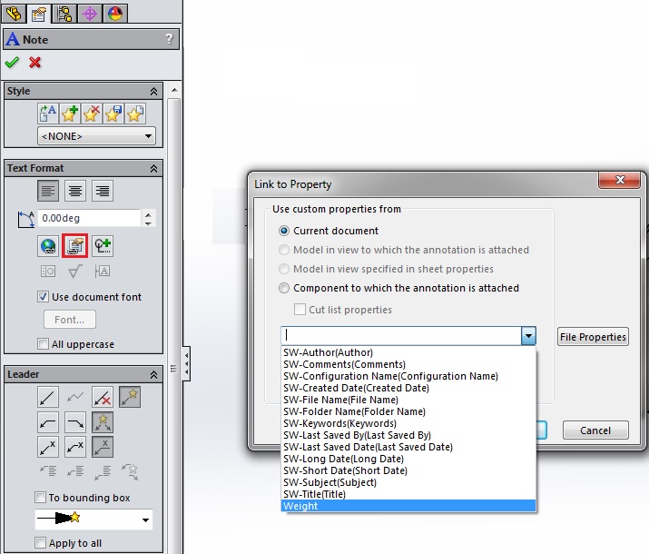Click the green OK checkmark for Note
The image size is (649, 554).
pyautogui.click(x=12, y=63)
